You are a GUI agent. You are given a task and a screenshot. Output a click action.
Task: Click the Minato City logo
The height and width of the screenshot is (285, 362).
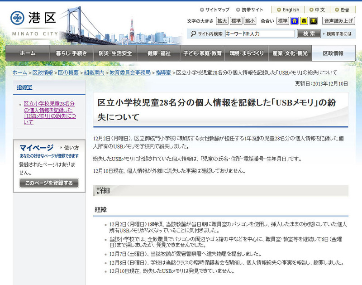[34, 22]
